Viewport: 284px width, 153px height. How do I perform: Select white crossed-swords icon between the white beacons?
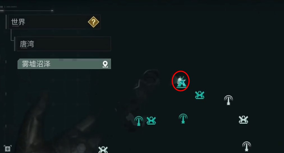[243, 120]
